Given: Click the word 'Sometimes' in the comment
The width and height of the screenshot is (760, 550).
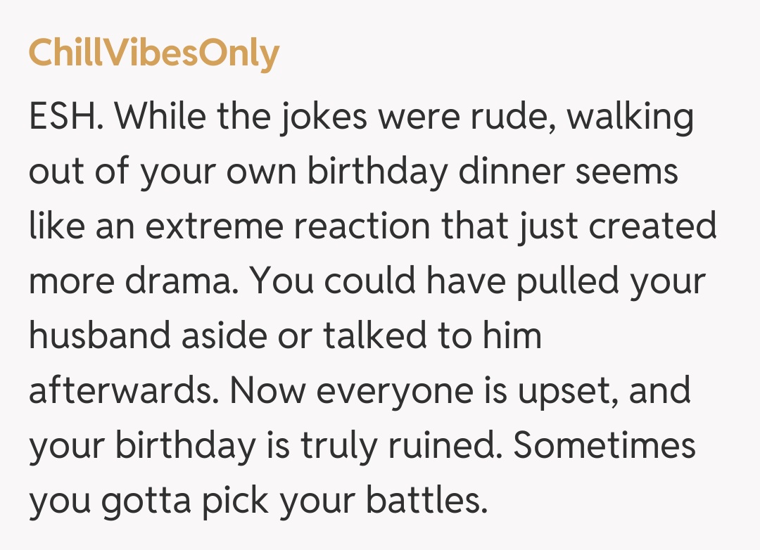Looking at the screenshot, I should 604,445.
